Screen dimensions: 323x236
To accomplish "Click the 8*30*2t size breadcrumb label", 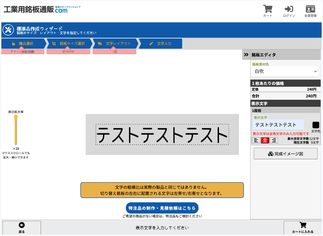I will coord(68,51).
